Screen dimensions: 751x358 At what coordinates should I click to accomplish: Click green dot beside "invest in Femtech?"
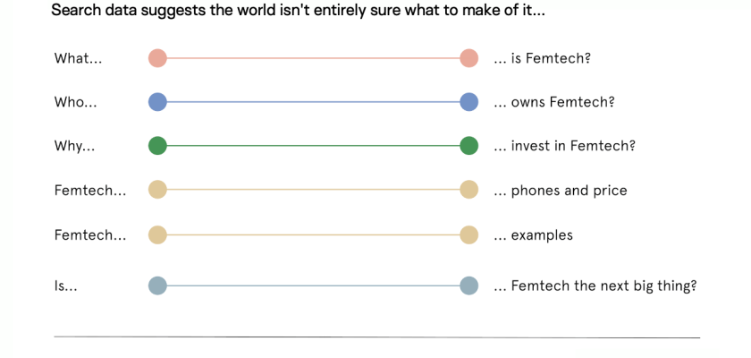[x=468, y=146]
